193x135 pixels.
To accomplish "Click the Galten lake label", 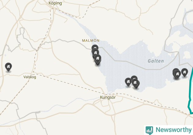I will (x=156, y=61).
